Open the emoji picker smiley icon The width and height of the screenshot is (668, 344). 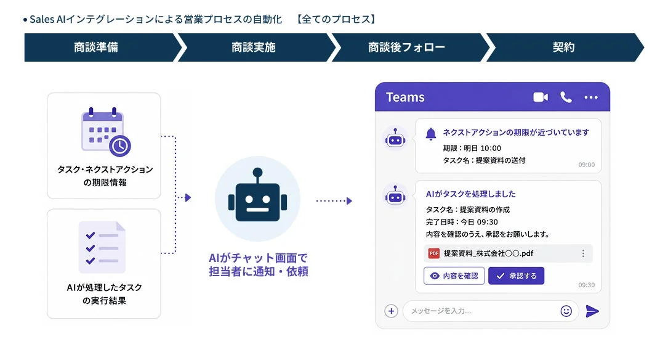[566, 311]
